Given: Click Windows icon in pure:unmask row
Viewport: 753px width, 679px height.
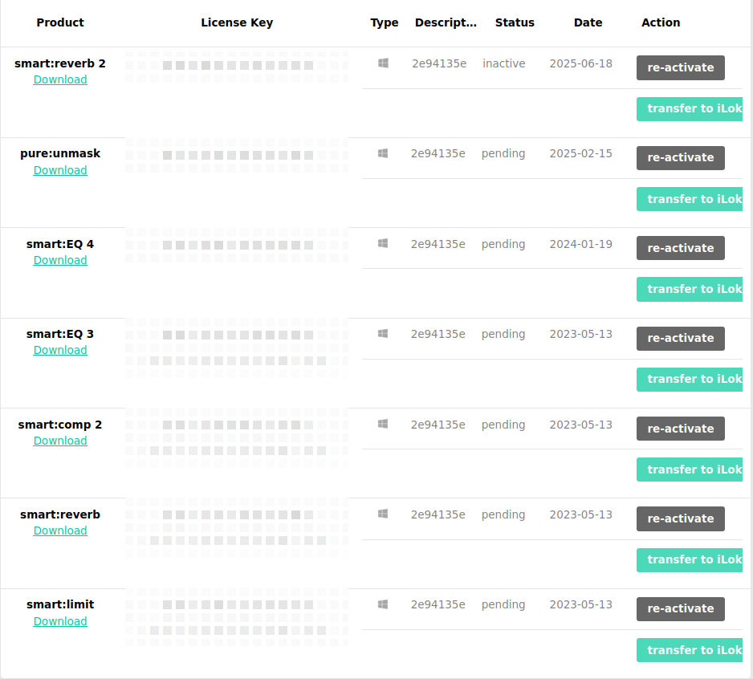Looking at the screenshot, I should [383, 153].
